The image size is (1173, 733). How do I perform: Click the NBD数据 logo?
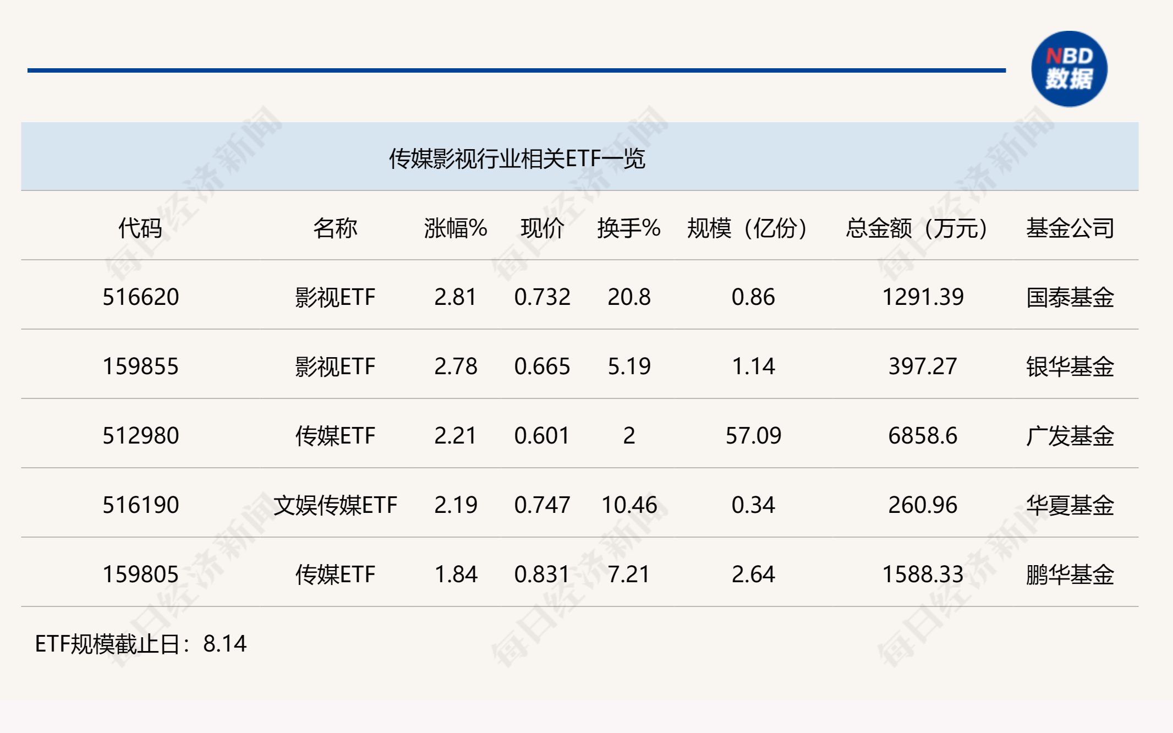tap(1069, 69)
